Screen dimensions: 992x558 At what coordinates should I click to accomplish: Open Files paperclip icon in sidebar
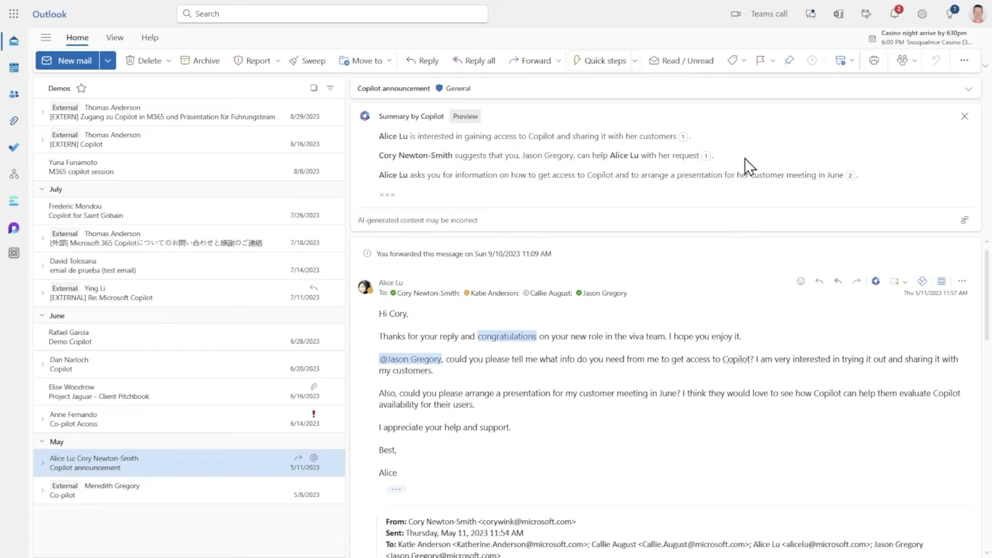click(x=14, y=121)
